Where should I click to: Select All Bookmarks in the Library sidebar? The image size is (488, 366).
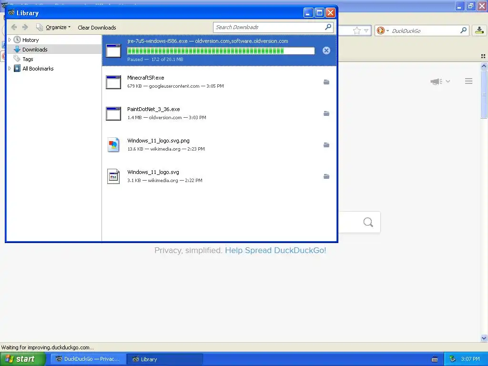click(38, 69)
